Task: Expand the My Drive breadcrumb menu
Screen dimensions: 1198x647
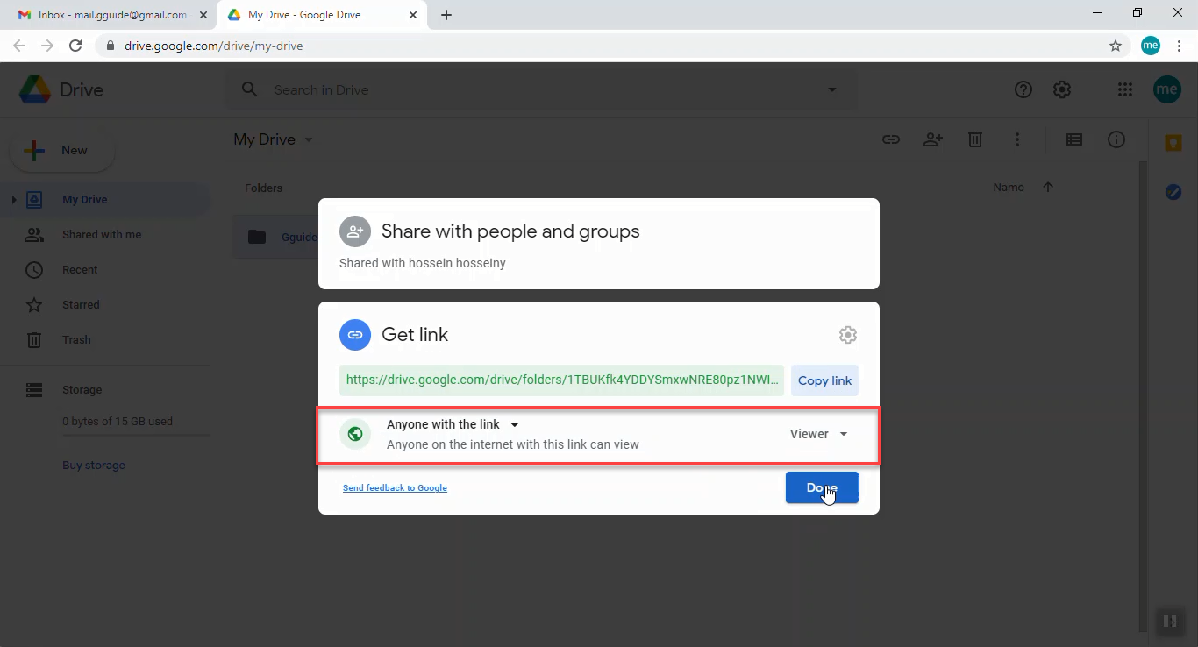Action: click(x=308, y=139)
